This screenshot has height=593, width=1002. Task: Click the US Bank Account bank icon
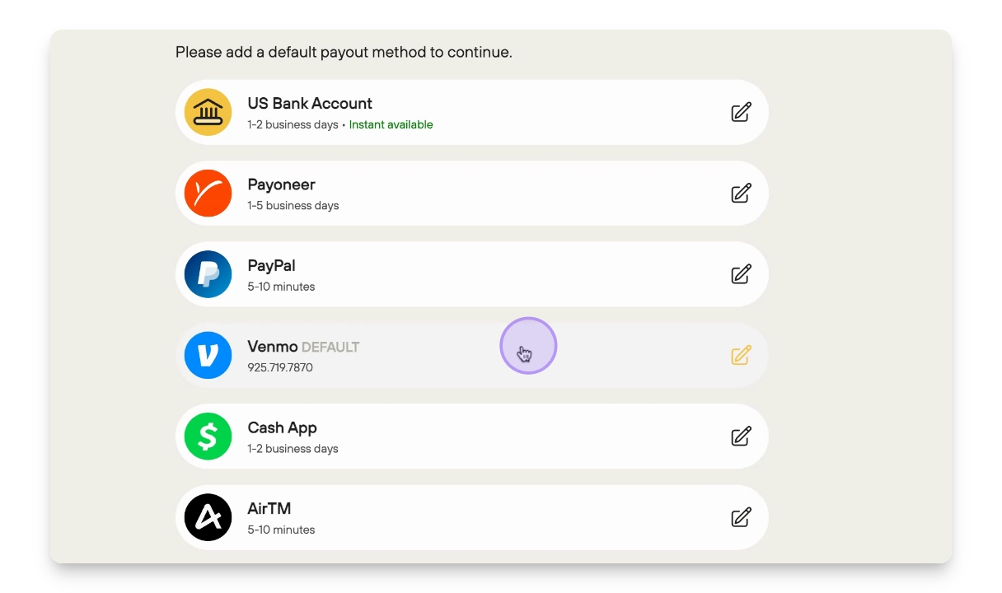click(x=208, y=112)
